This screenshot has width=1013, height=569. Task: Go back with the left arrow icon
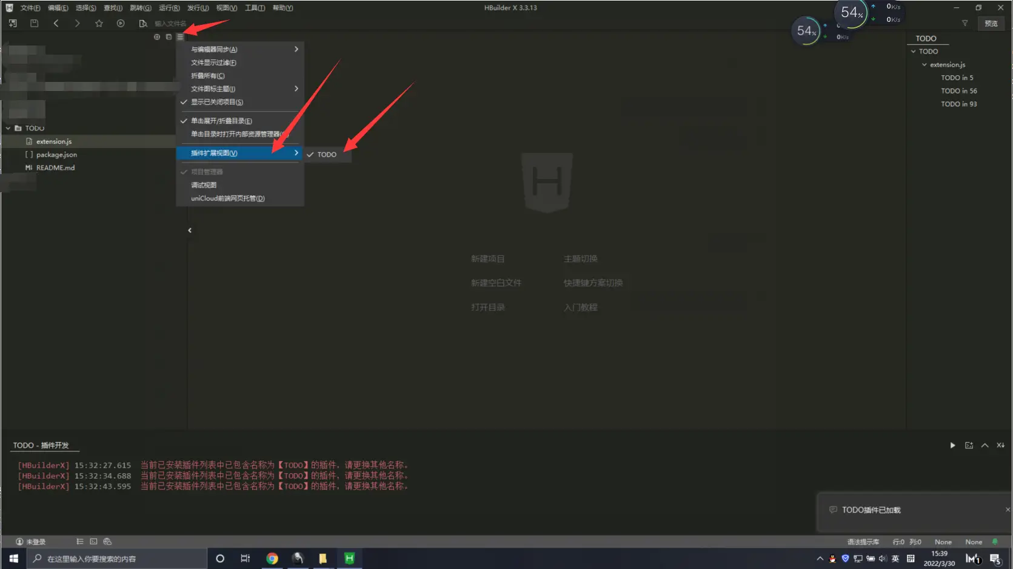click(x=56, y=23)
